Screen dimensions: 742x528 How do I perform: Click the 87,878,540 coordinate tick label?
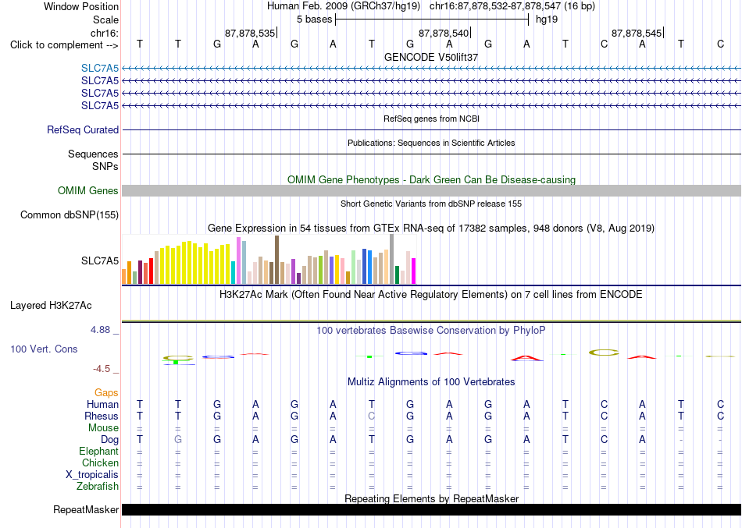pos(444,33)
